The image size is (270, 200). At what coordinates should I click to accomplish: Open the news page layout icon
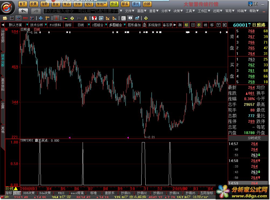(x=124, y=18)
